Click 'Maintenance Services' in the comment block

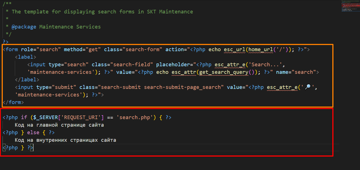[70, 27]
